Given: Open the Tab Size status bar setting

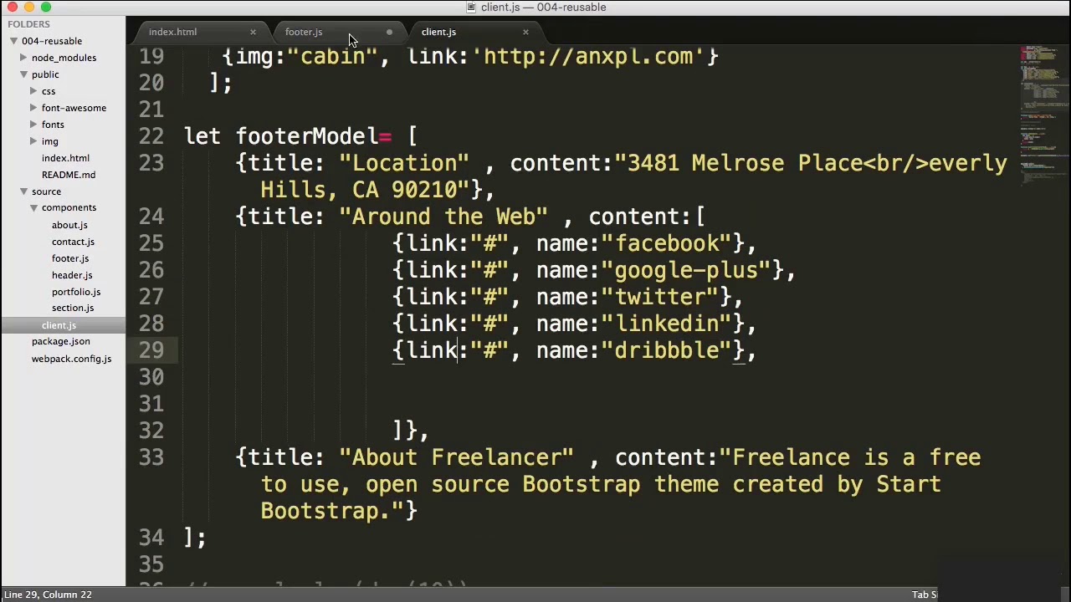Looking at the screenshot, I should [925, 594].
